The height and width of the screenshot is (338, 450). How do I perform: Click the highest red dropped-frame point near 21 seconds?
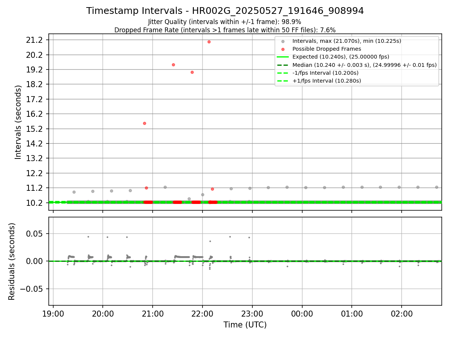209,42
